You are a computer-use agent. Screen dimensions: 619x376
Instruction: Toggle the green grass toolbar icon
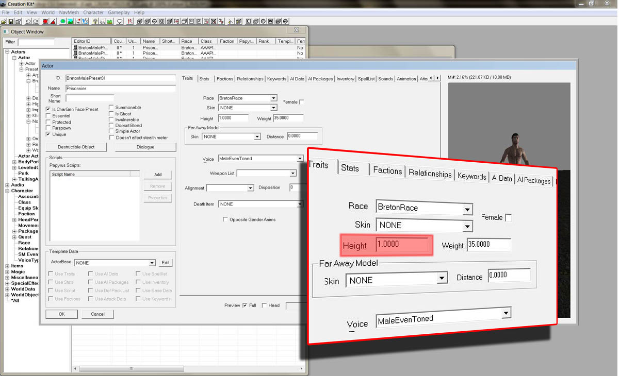point(110,22)
